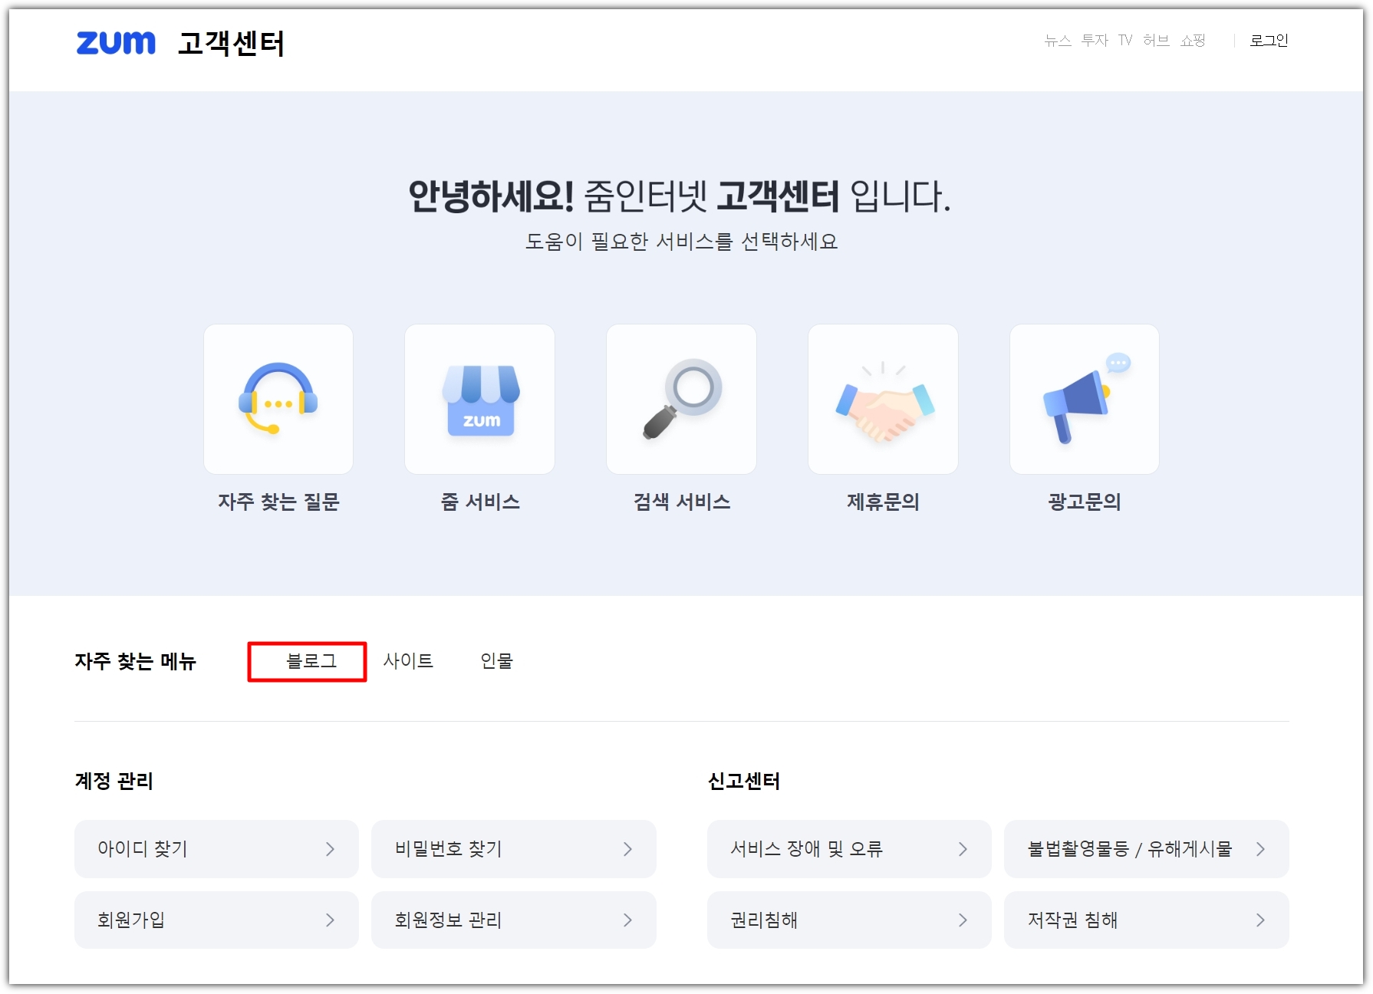Open the 회원가입 page
The height and width of the screenshot is (994, 1373).
pos(131,920)
